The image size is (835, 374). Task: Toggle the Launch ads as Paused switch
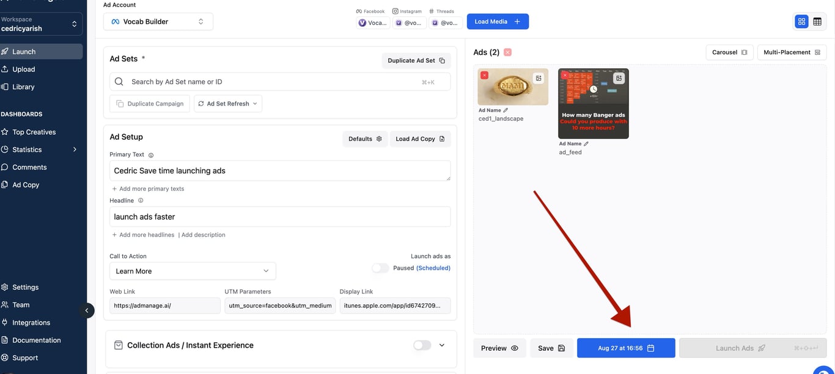pos(380,268)
